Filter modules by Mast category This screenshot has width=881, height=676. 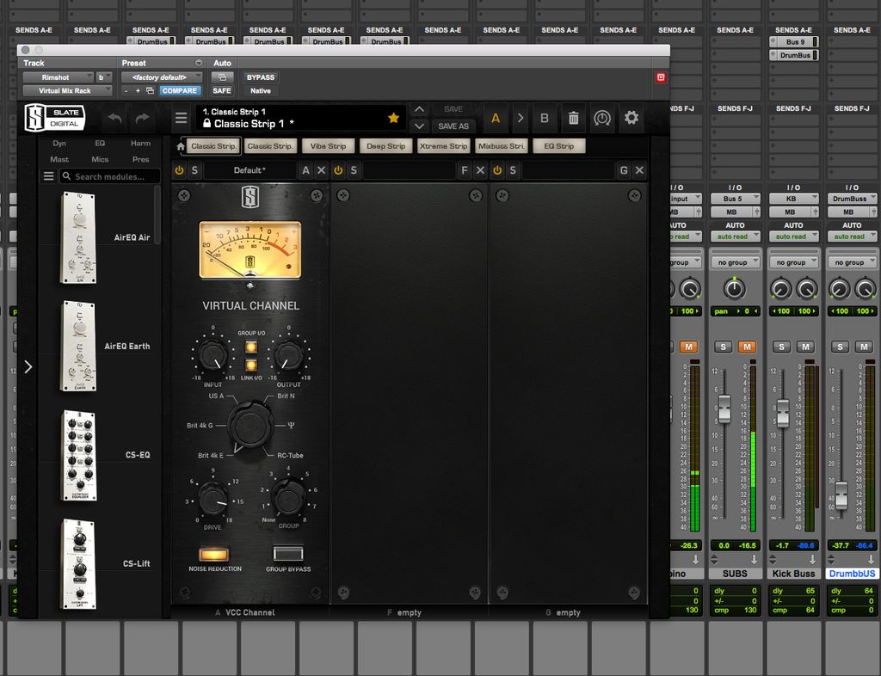pyautogui.click(x=59, y=159)
